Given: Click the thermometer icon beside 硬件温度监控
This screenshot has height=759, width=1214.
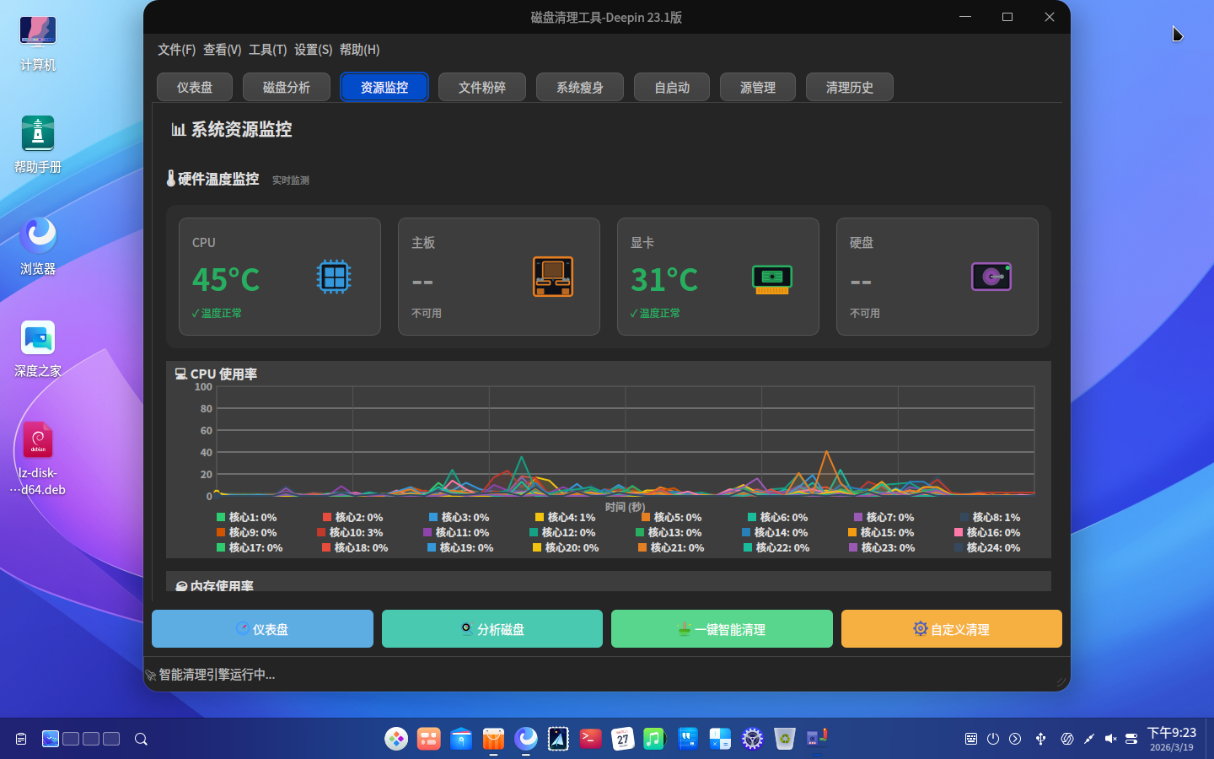Looking at the screenshot, I should click(171, 179).
